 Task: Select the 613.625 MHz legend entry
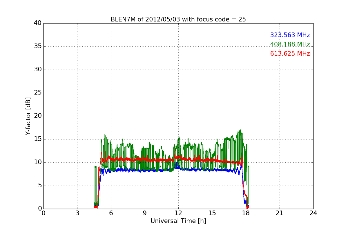[x=290, y=54]
